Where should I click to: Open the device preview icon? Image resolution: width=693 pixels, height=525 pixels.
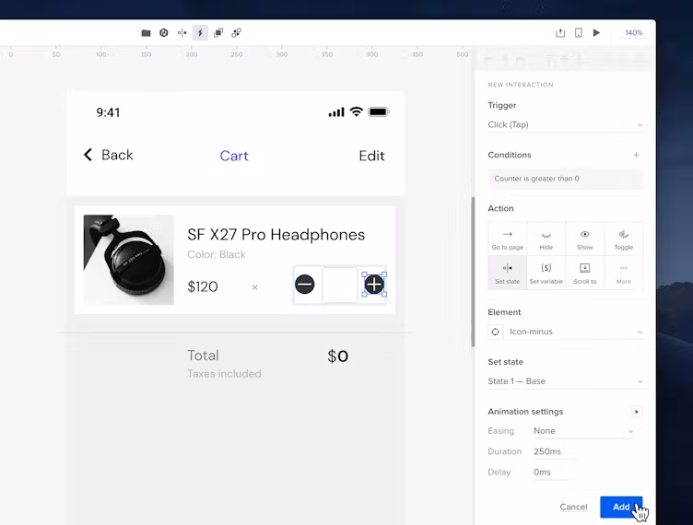[x=579, y=32]
